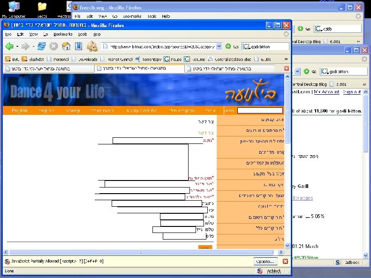The width and height of the screenshot is (371, 278).
Task: Open first RSS feed bookmark on bookmarks toolbar
Action: [8, 59]
